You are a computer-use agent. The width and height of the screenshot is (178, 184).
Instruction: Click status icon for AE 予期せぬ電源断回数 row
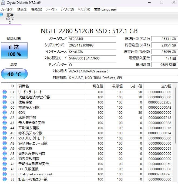5,164
